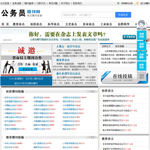Open the 首页 navigation item

pos(5,24)
